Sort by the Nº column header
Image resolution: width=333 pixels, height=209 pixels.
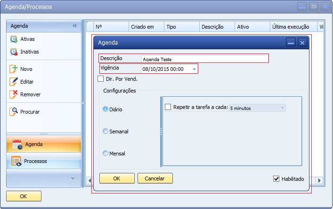click(x=111, y=27)
